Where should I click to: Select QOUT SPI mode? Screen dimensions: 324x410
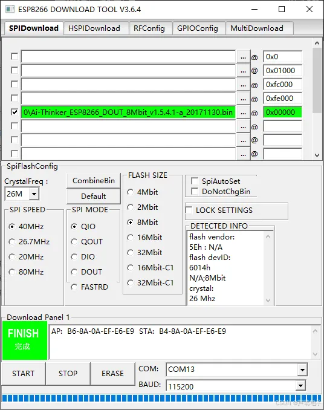(74, 242)
